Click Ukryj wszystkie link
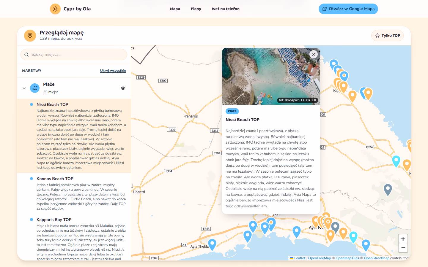Image resolution: width=428 pixels, height=267 pixels. 113,71
